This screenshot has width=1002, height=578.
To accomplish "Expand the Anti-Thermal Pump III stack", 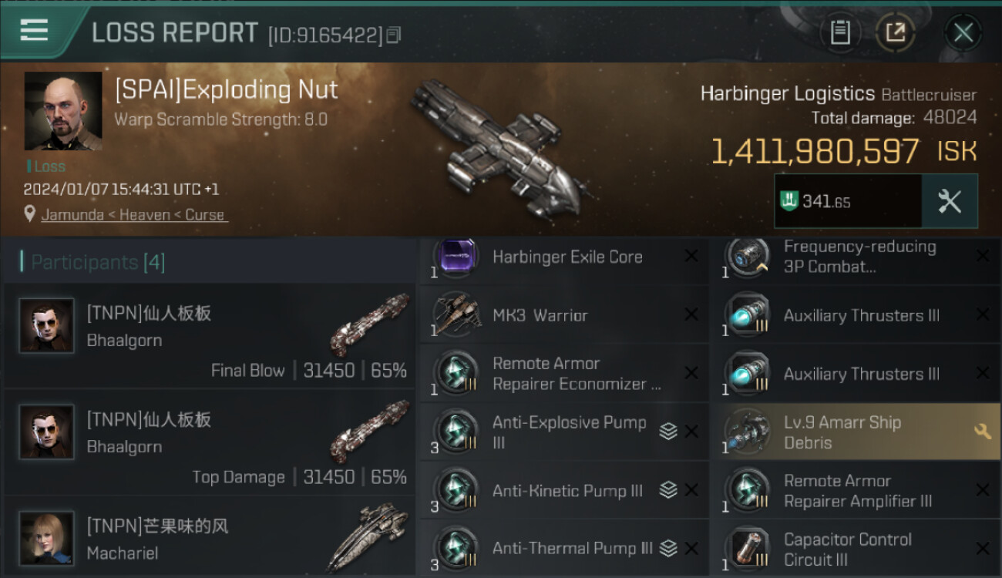I will pyautogui.click(x=668, y=549).
